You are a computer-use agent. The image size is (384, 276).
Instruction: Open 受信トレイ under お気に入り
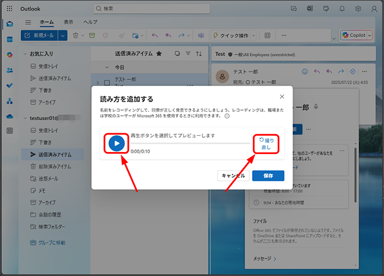[48, 66]
